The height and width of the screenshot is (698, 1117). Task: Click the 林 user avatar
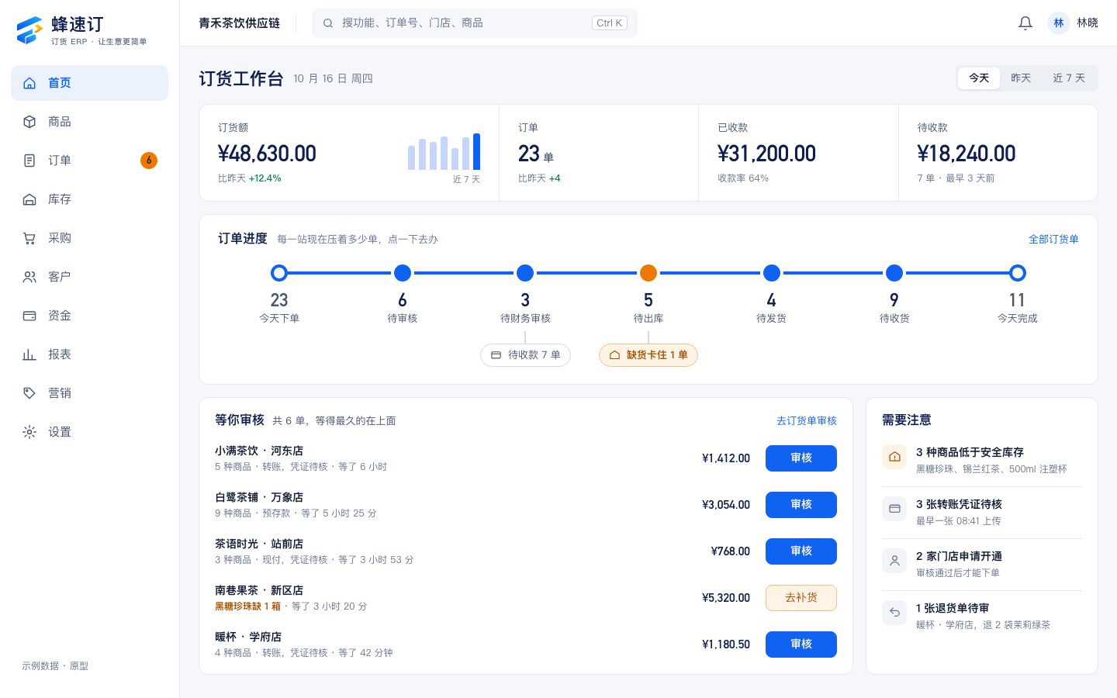[1059, 23]
